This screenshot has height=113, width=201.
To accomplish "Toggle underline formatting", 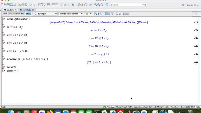I will (101, 14).
